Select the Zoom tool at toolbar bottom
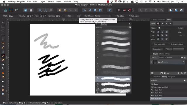This screenshot has width=187, height=105. 3,94
